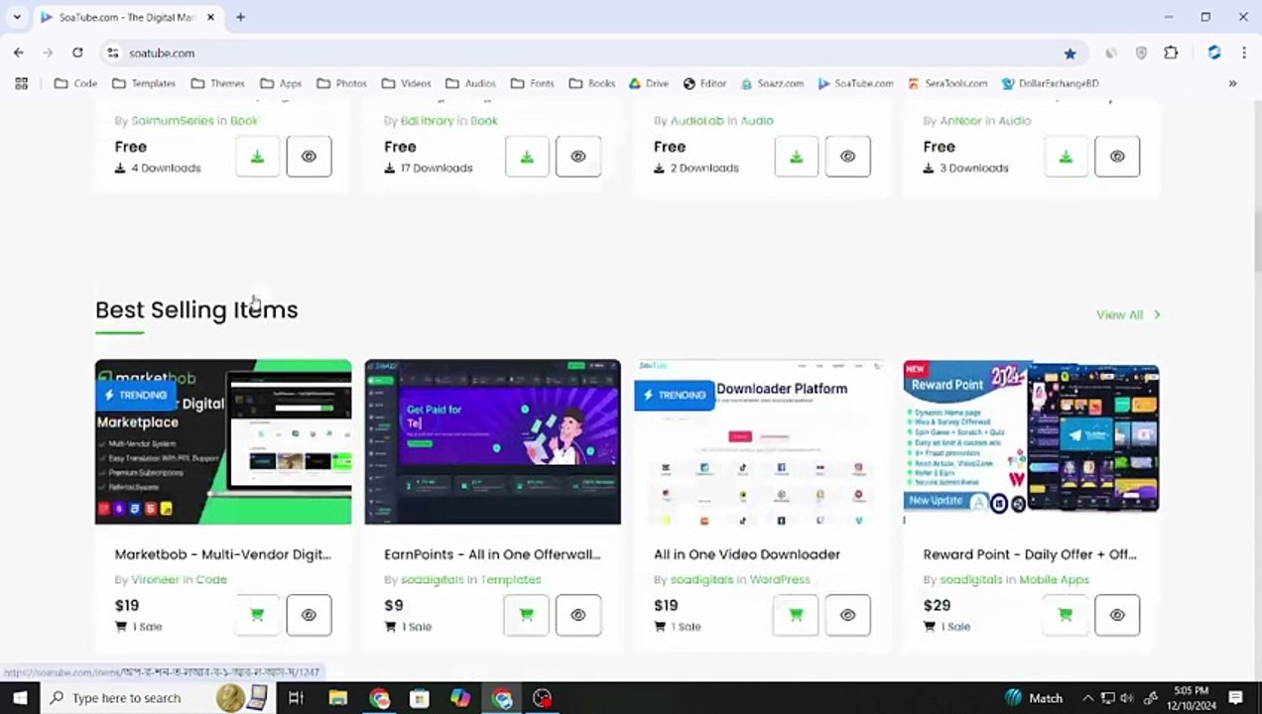Preview the AnNoor Audio item with eye icon

[1117, 157]
